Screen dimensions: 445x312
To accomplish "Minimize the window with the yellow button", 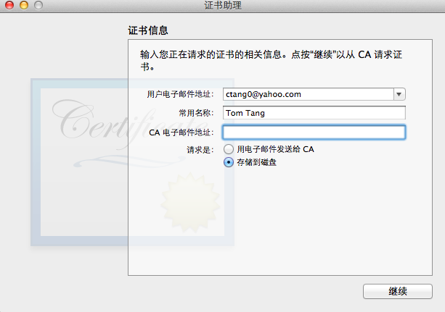I will (x=24, y=5).
